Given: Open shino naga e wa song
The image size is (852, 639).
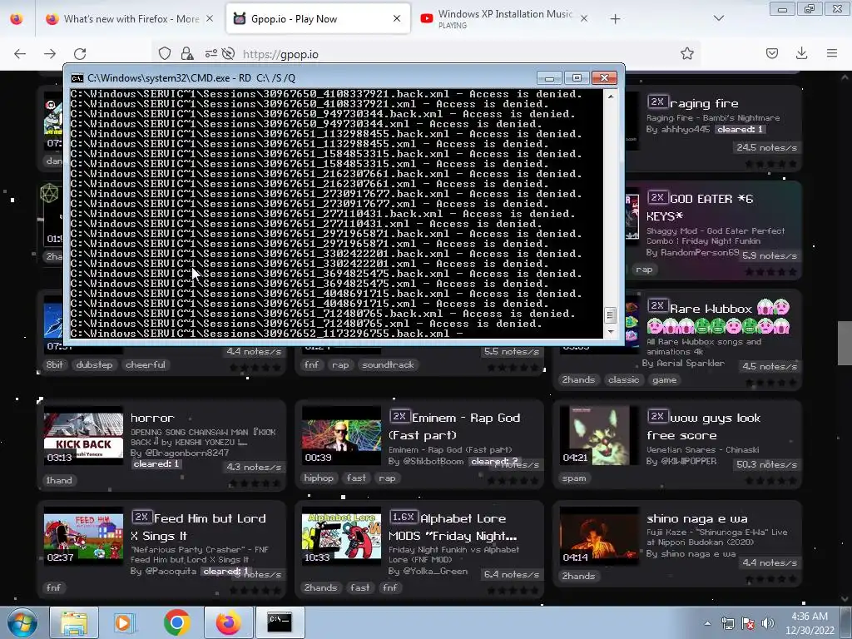Looking at the screenshot, I should [x=697, y=518].
